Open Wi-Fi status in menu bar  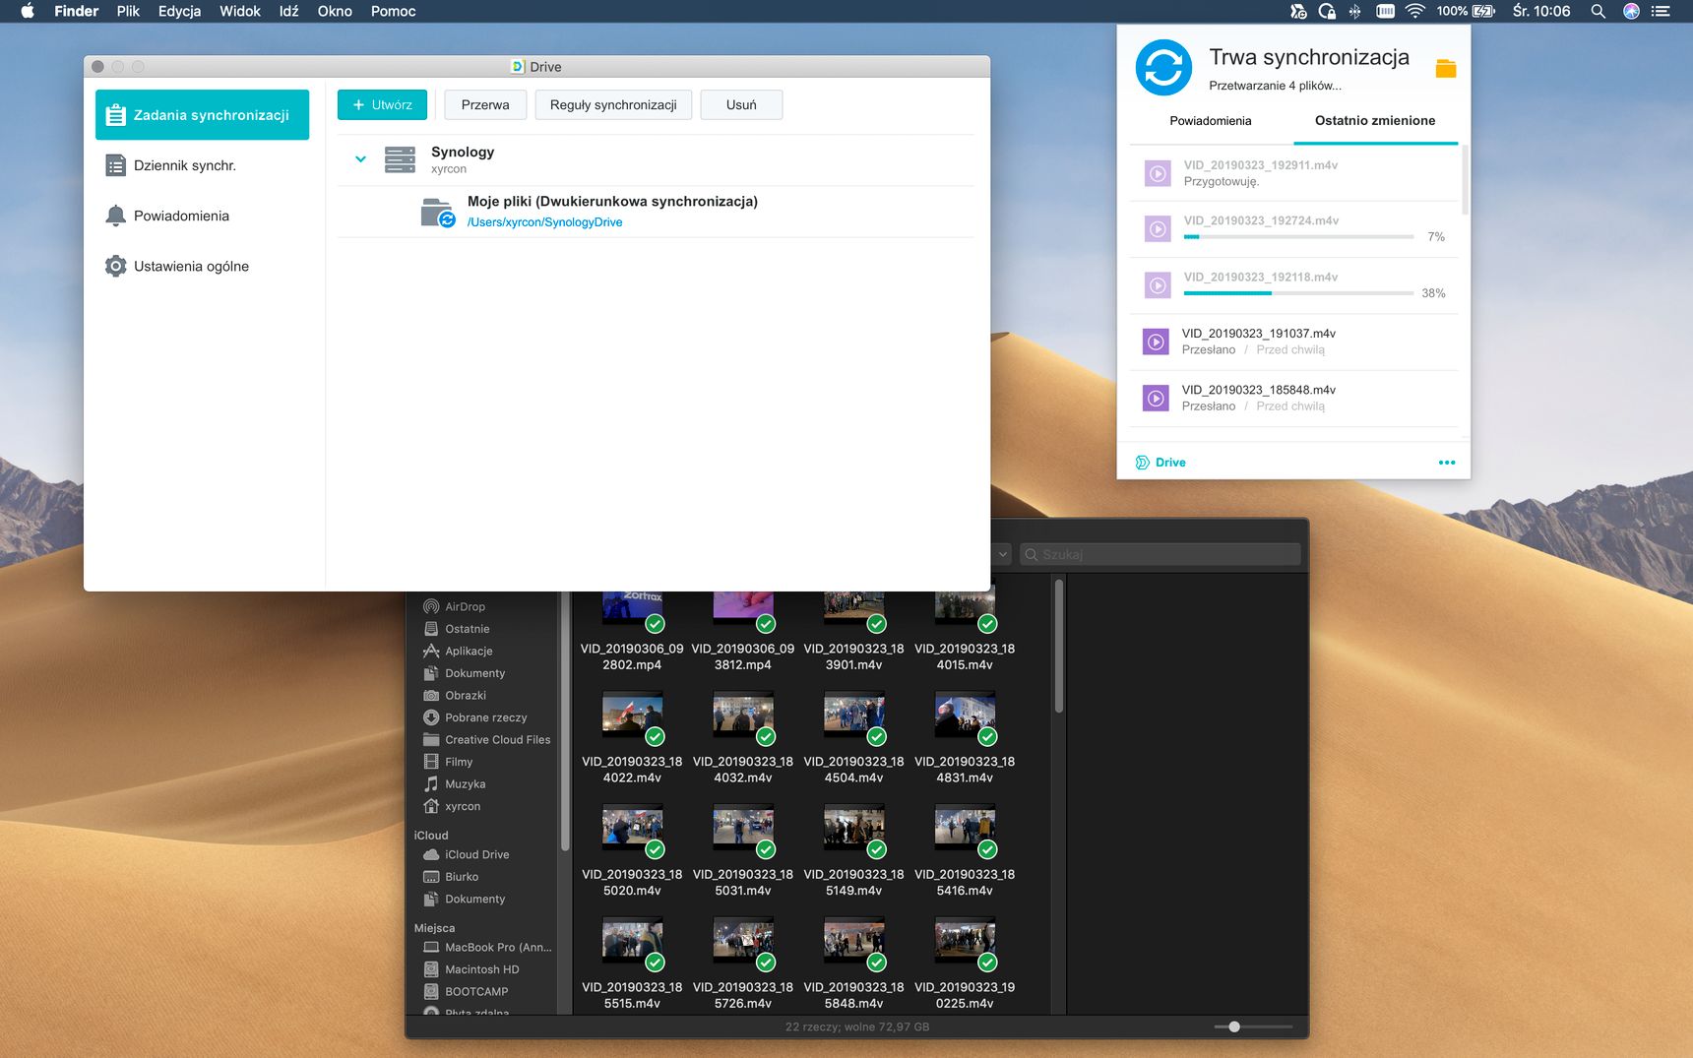(1414, 11)
